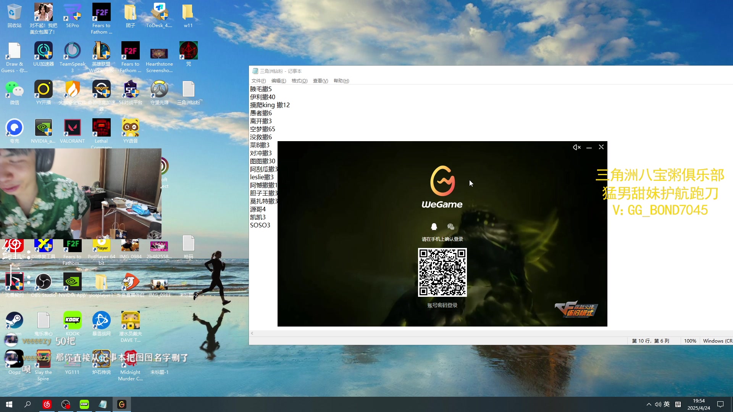Image resolution: width=733 pixels, height=412 pixels.
Task: Click the WeGame login QR code
Action: click(442, 272)
